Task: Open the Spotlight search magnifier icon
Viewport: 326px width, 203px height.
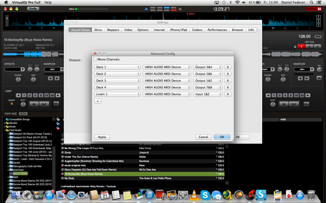Action: point(311,2)
